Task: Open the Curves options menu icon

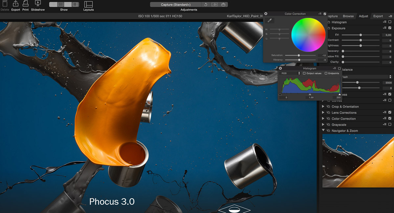Action: [385, 101]
